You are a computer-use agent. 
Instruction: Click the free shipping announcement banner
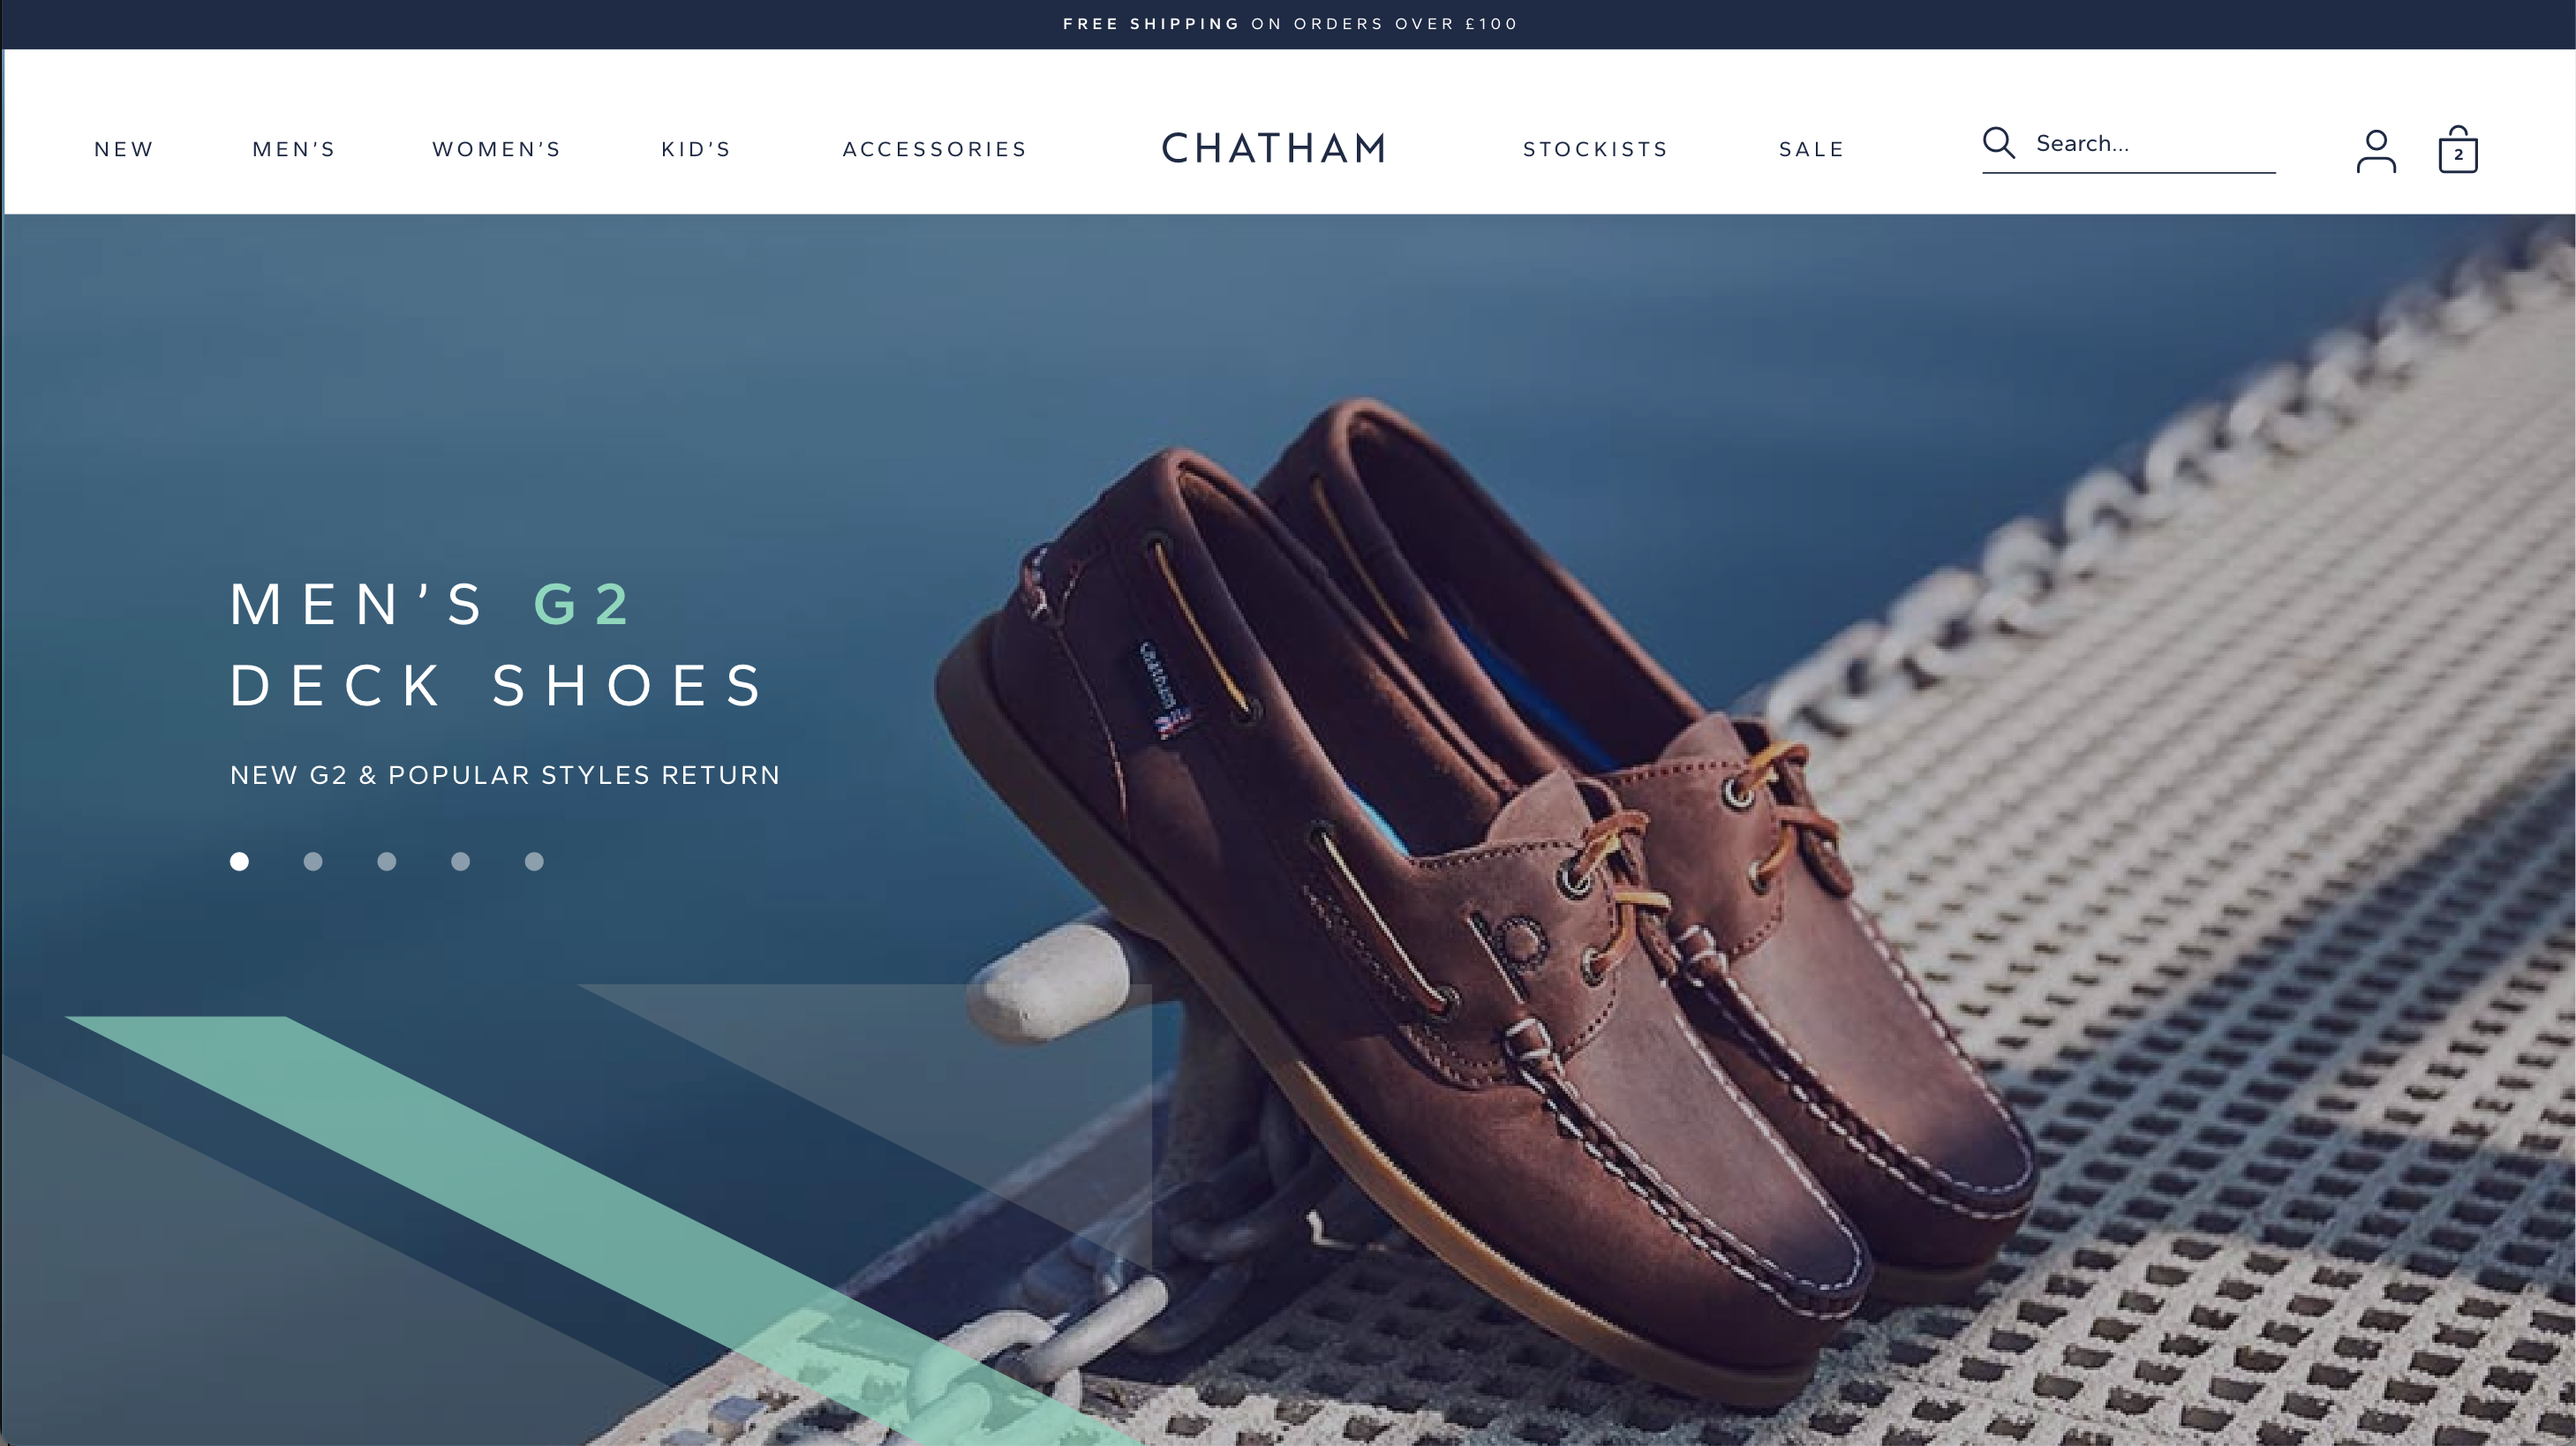[1290, 24]
